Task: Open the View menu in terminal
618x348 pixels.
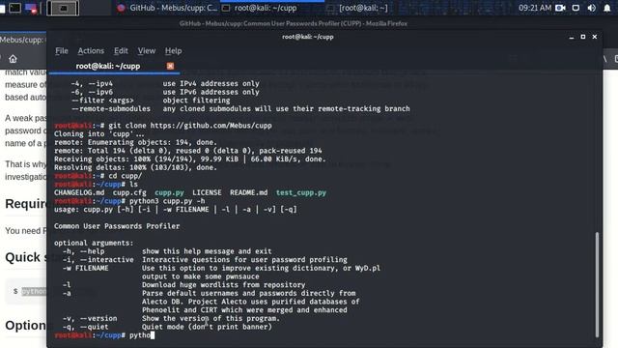Action: (x=146, y=50)
